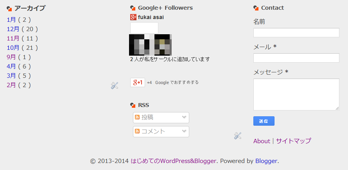
Task: Open the 10月 archive link
Action: (13, 48)
